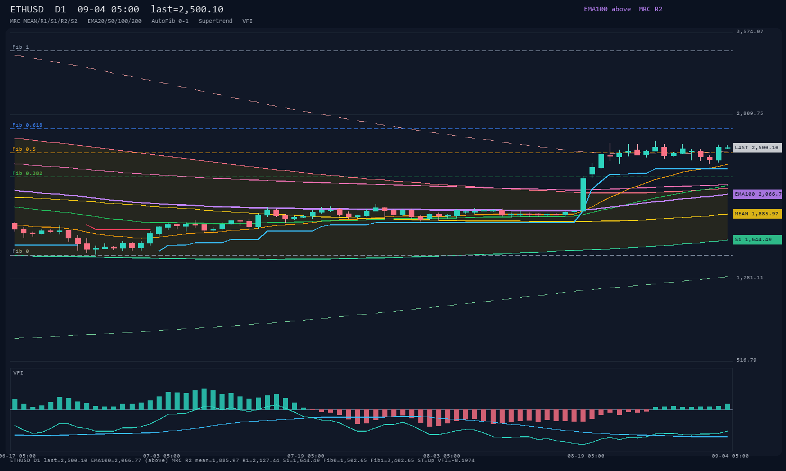Click the Fib 0.618 level label

(28, 125)
